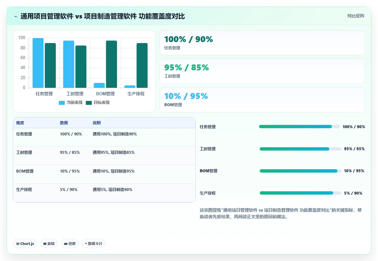Click the page title 功能覆盖度对比
Image resolution: width=378 pixels, height=261 pixels.
tap(162, 16)
